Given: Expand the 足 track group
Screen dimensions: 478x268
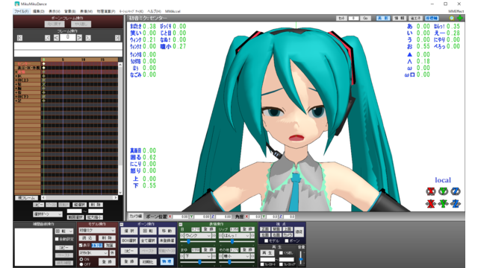Looking at the screenshot, I should [16, 100].
